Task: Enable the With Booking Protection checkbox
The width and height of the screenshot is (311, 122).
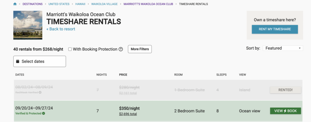Action: pyautogui.click(x=70, y=49)
